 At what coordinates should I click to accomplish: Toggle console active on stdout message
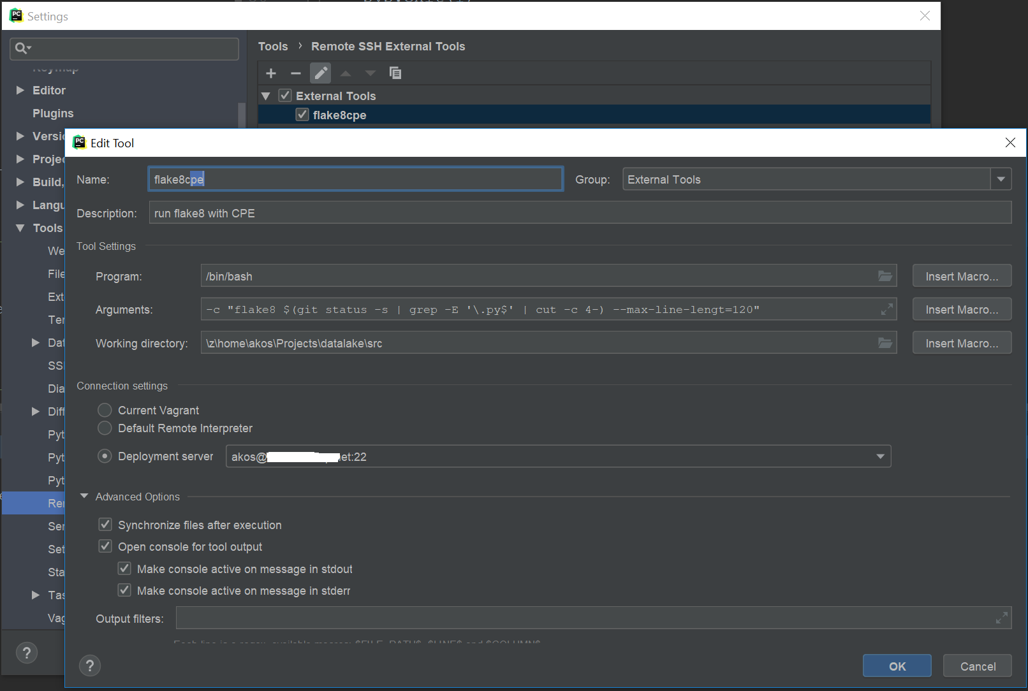coord(124,569)
